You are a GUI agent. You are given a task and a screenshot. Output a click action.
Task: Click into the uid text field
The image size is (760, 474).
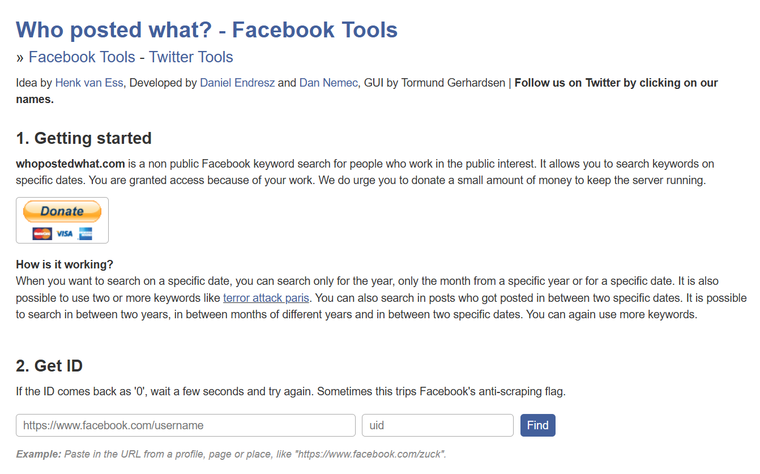pyautogui.click(x=437, y=425)
